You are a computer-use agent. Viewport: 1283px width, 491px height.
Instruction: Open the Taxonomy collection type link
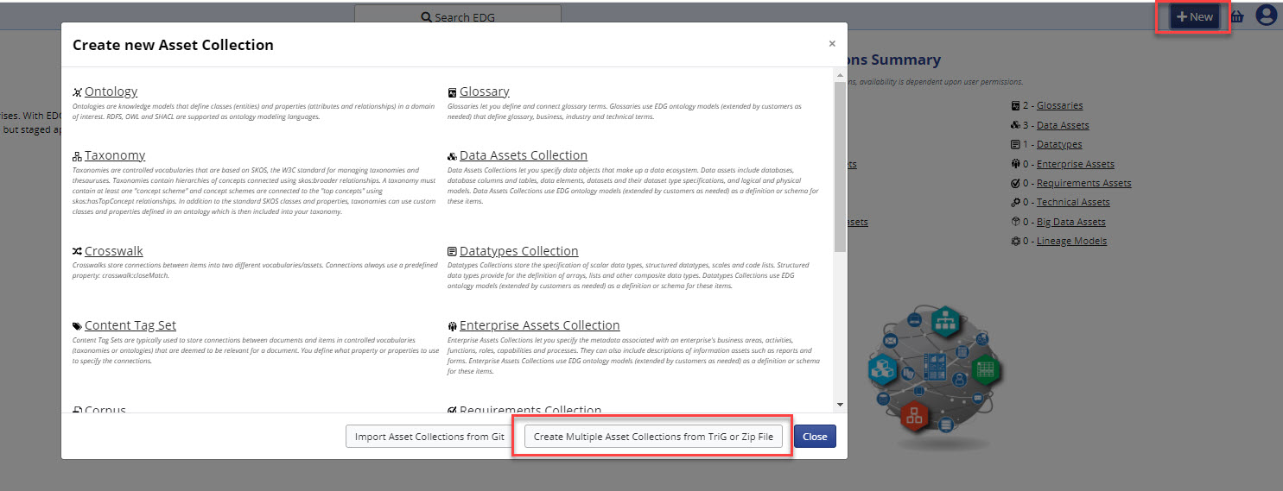pyautogui.click(x=114, y=155)
